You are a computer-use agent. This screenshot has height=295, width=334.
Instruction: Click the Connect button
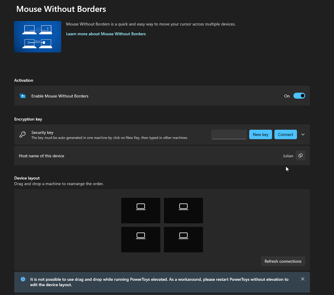point(285,134)
